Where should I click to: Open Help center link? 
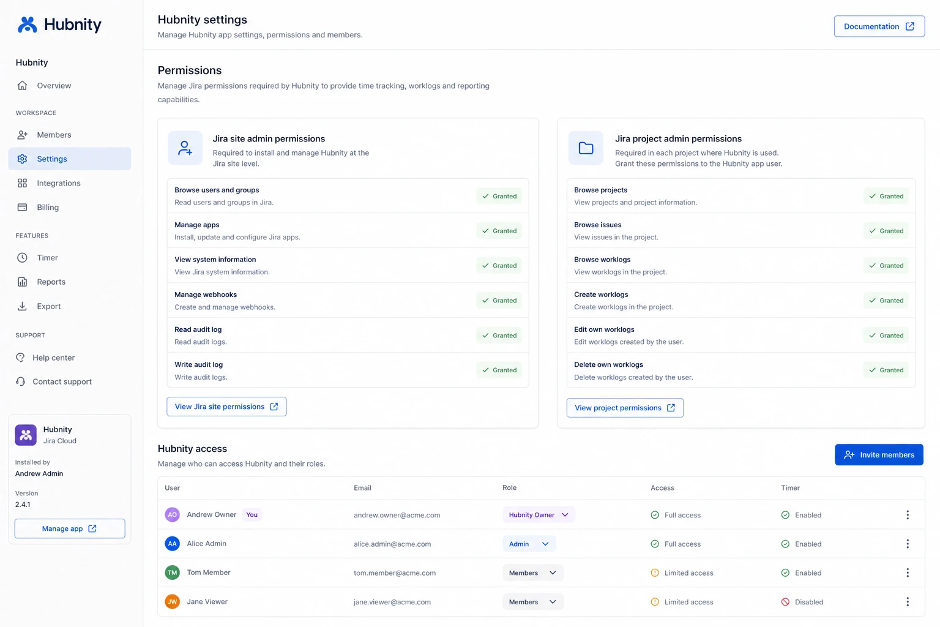(x=53, y=358)
